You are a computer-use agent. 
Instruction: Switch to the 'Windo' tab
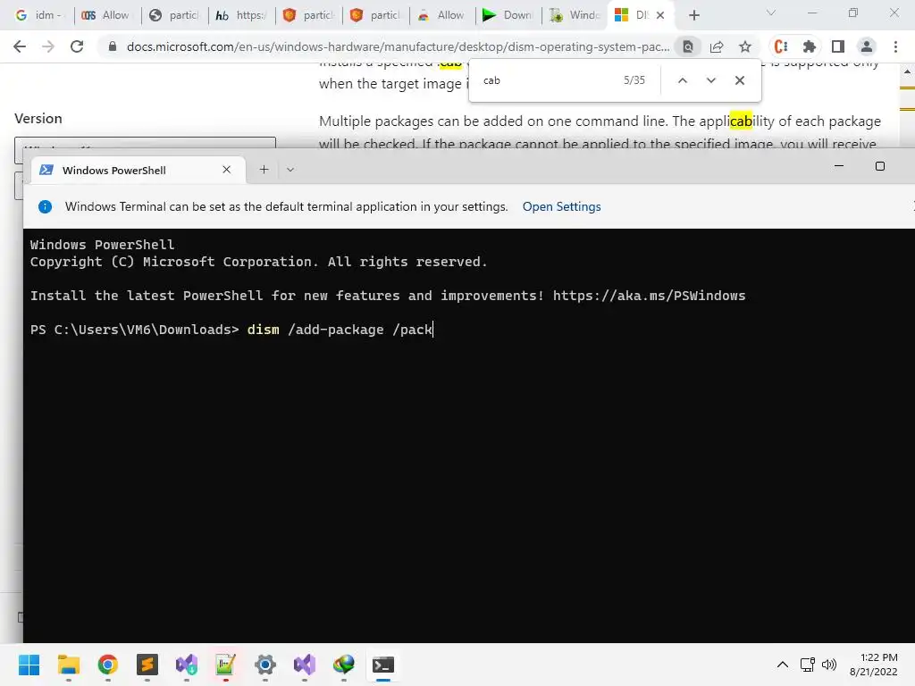click(x=575, y=15)
